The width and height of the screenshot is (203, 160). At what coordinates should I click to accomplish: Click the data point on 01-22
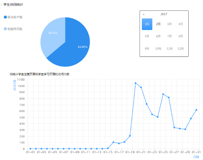[x=146, y=104]
